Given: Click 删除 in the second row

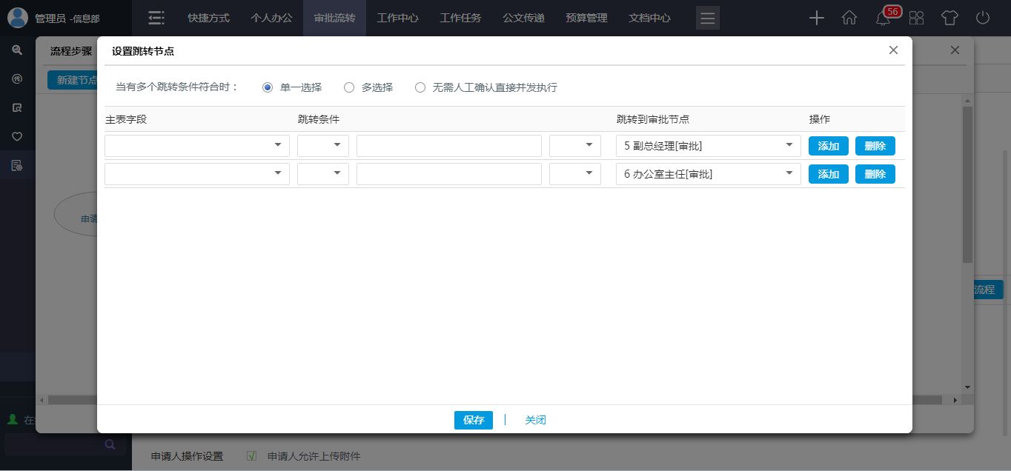Looking at the screenshot, I should click(x=875, y=174).
